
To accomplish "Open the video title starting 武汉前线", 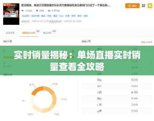I will (x=65, y=5).
